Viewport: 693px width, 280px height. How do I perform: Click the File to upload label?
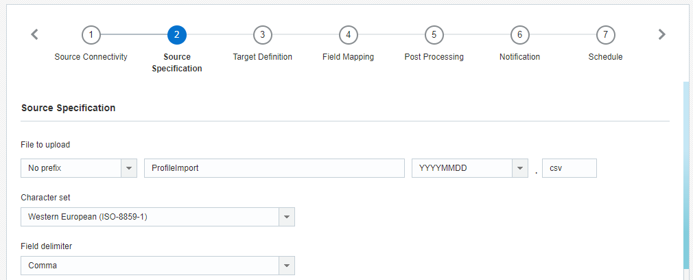coord(45,145)
